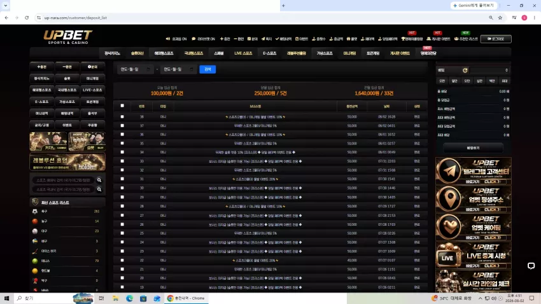Open the Chrome tab search dropdown arrow
The width and height of the screenshot is (541, 304).
(6, 6)
